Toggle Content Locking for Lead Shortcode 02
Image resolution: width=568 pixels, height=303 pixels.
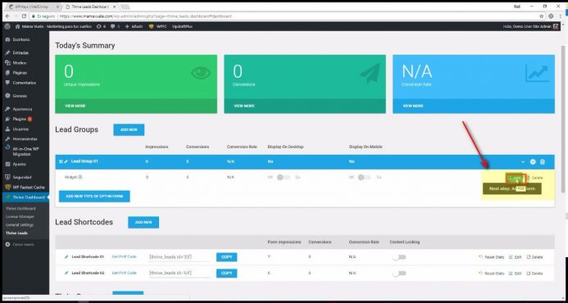tap(399, 274)
